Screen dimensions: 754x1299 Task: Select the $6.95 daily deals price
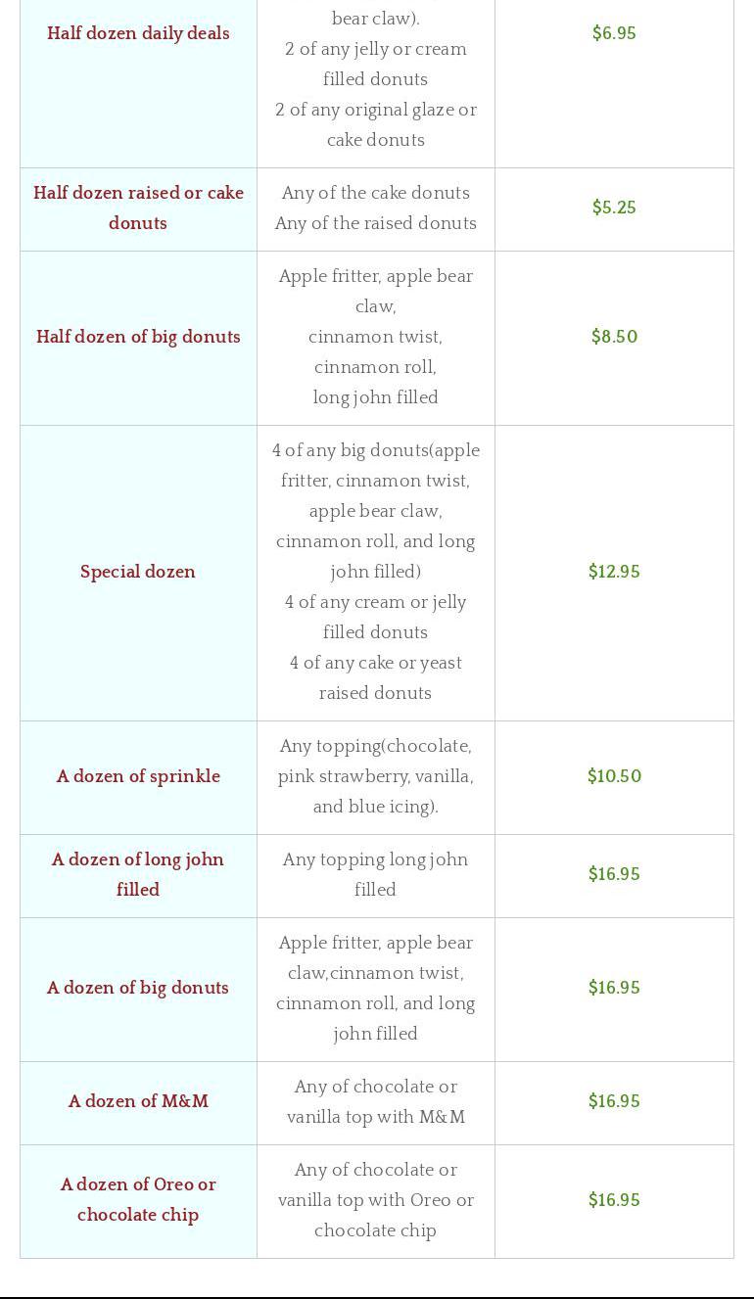click(614, 33)
